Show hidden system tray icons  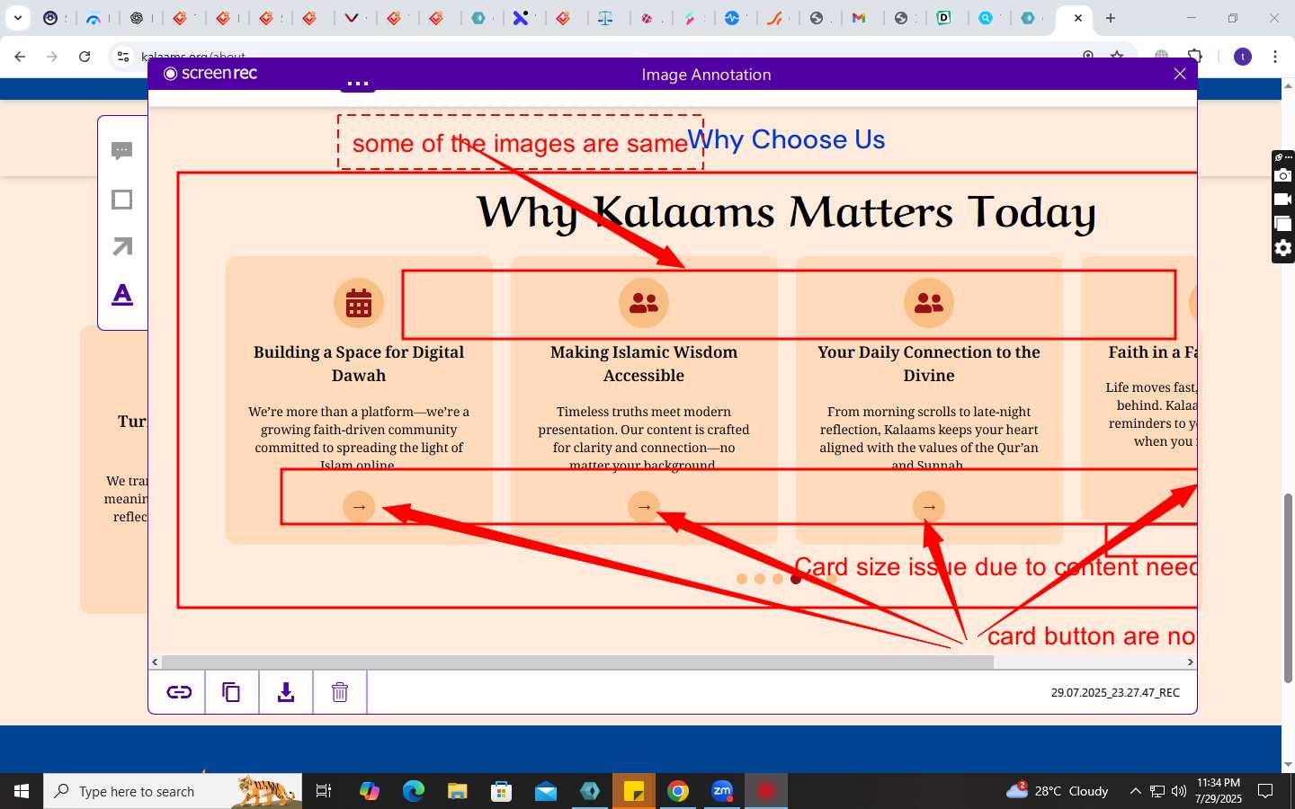tap(1135, 791)
